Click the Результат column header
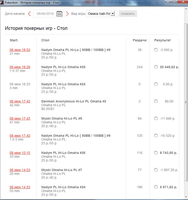Screen dimensions: 188x200 [162, 40]
